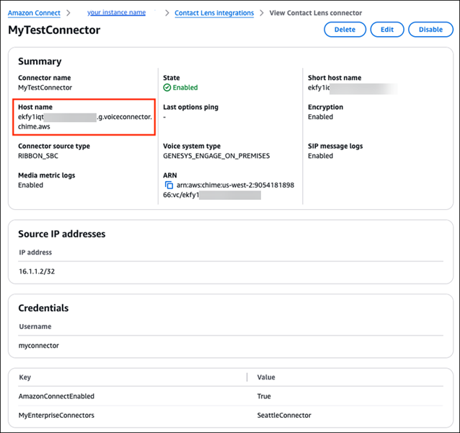This screenshot has height=433, width=460.
Task: Click the Key column header in tags table
Action: coord(25,377)
